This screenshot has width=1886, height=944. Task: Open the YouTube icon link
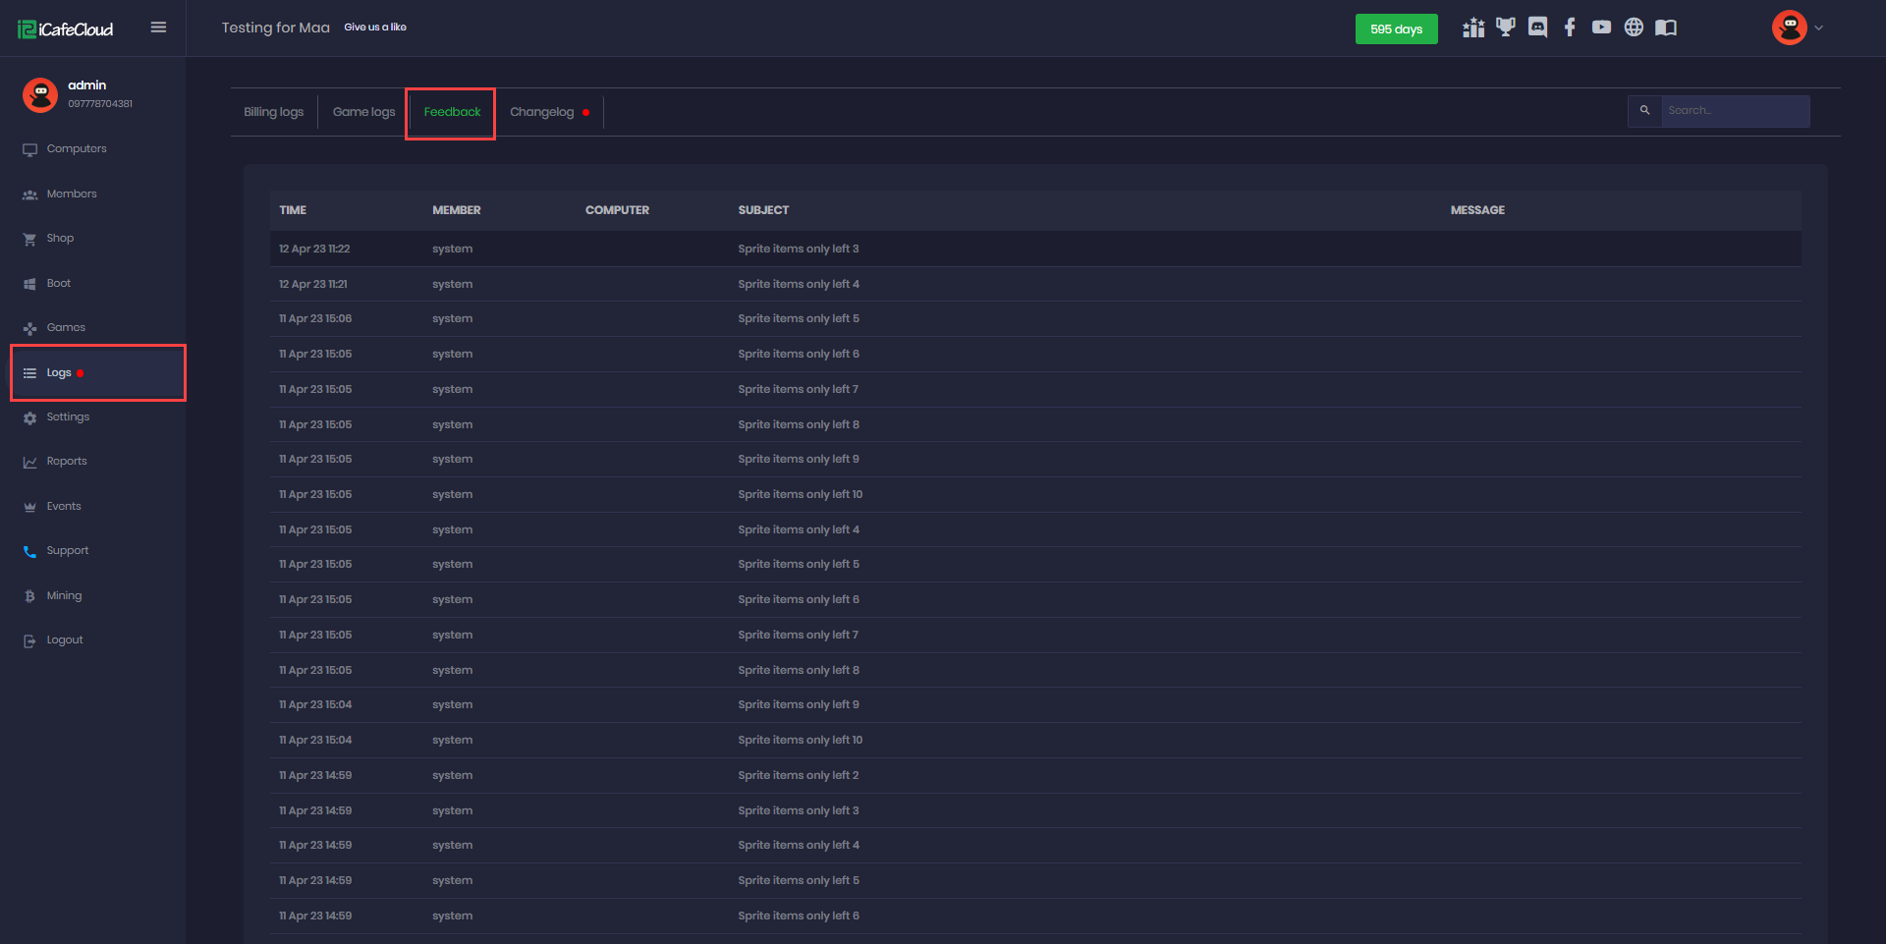click(1601, 28)
